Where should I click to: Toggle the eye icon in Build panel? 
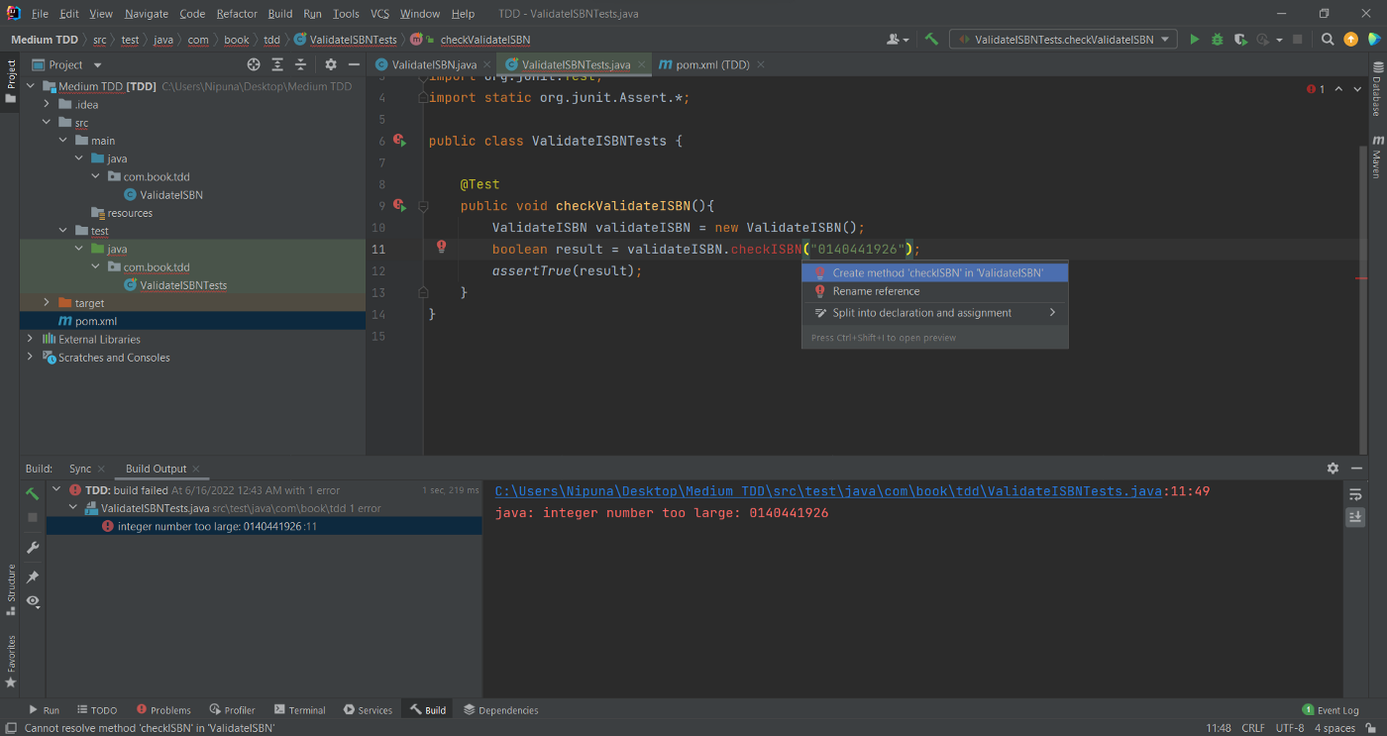coord(33,601)
